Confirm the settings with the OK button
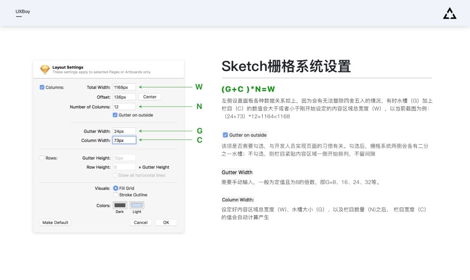The width and height of the screenshot is (470, 280). point(166,223)
